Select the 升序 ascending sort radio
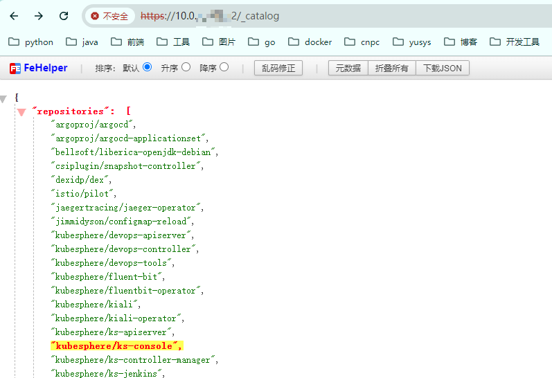Viewport: 552px width, 378px height. tap(186, 67)
